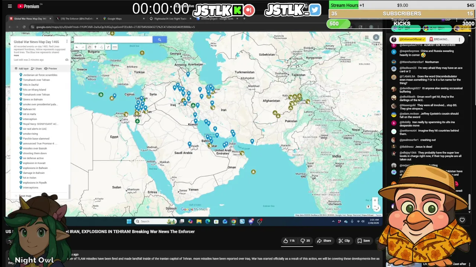This screenshot has width=476, height=267.
Task: Open Chrome from the taskbar
Action: coord(234,221)
